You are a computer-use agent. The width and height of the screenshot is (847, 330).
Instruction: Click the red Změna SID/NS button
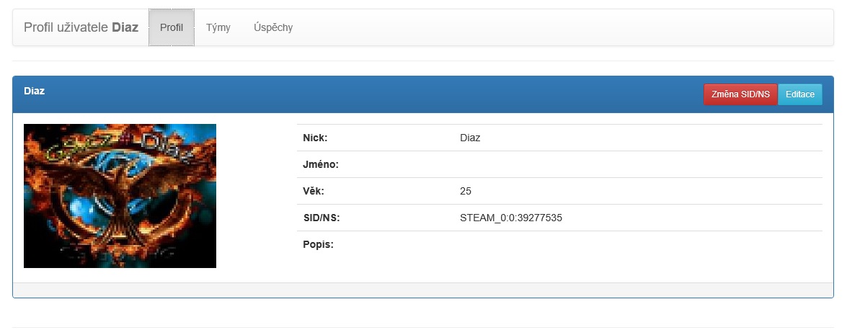click(x=740, y=94)
